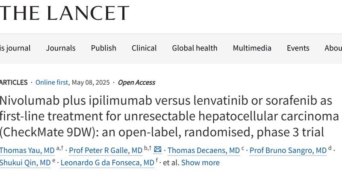Image resolution: width=342 pixels, height=171 pixels.
Task: Open the Publish menu
Action: pos(103,48)
